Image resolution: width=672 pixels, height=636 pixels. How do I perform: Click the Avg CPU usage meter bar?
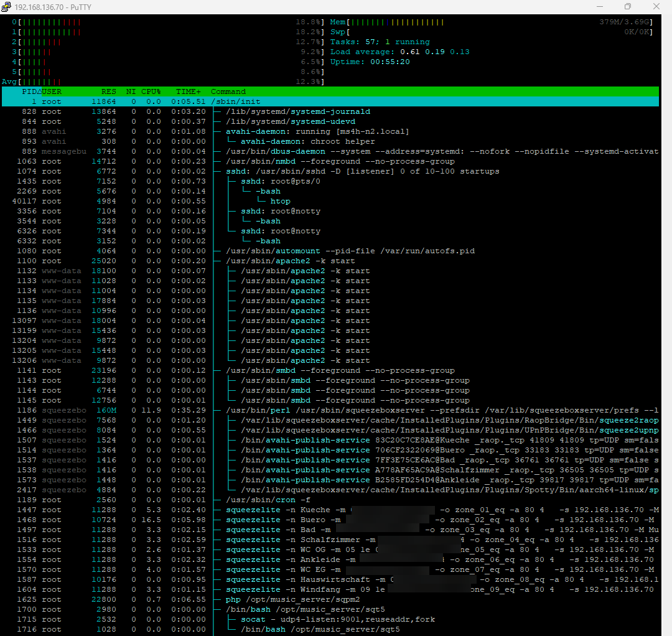coord(163,82)
